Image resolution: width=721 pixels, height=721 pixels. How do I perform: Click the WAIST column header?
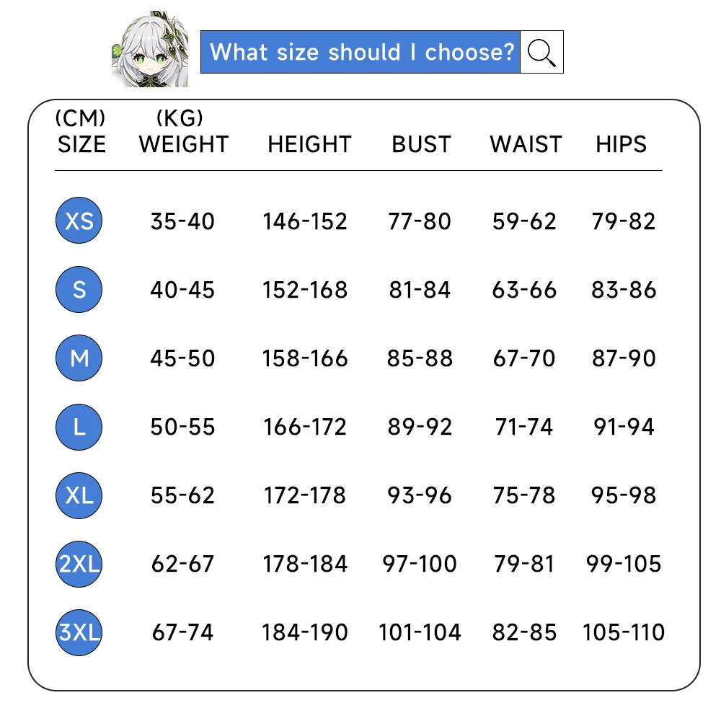pos(526,144)
